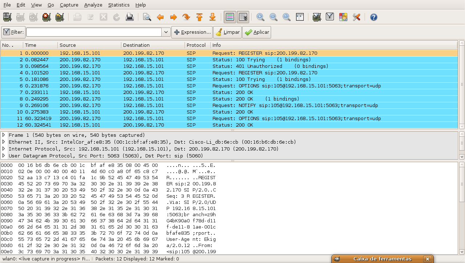Sort by the Time column header

coord(40,45)
